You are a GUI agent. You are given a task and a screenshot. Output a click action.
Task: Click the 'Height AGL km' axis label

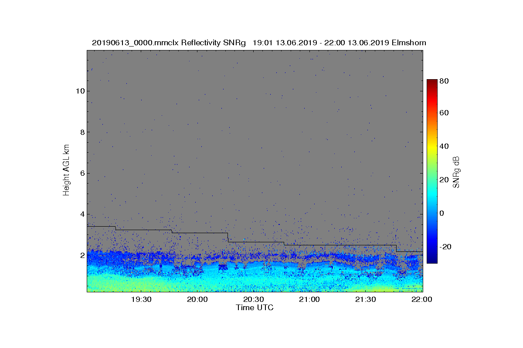click(x=66, y=171)
